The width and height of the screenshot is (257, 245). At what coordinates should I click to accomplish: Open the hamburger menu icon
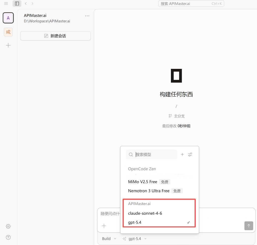pos(6,4)
